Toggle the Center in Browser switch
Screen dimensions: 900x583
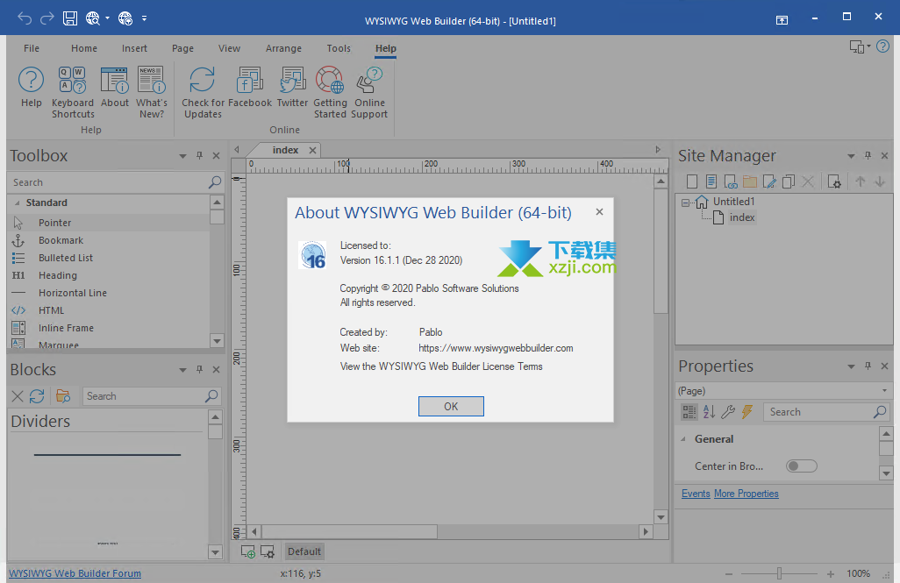point(801,466)
